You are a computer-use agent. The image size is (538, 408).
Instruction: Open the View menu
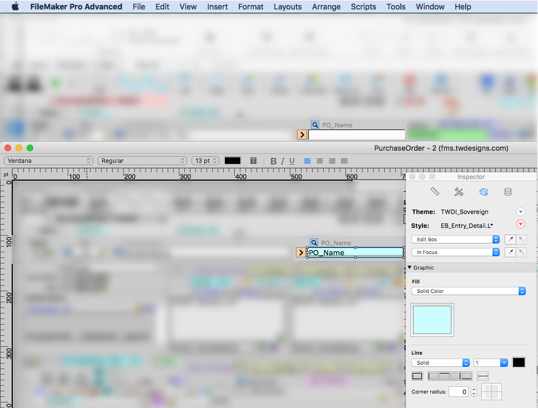tap(188, 7)
